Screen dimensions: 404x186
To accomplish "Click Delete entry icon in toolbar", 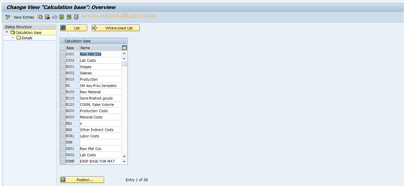I will click(x=47, y=17).
